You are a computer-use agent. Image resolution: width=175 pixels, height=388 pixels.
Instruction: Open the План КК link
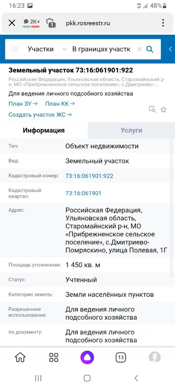point(60,104)
